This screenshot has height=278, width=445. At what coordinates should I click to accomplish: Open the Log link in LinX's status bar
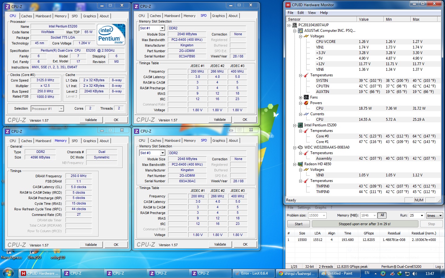[x=439, y=267]
